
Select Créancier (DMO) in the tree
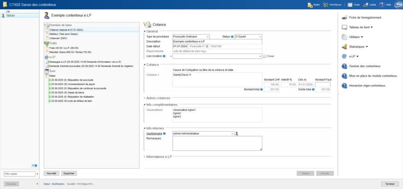(x=58, y=38)
